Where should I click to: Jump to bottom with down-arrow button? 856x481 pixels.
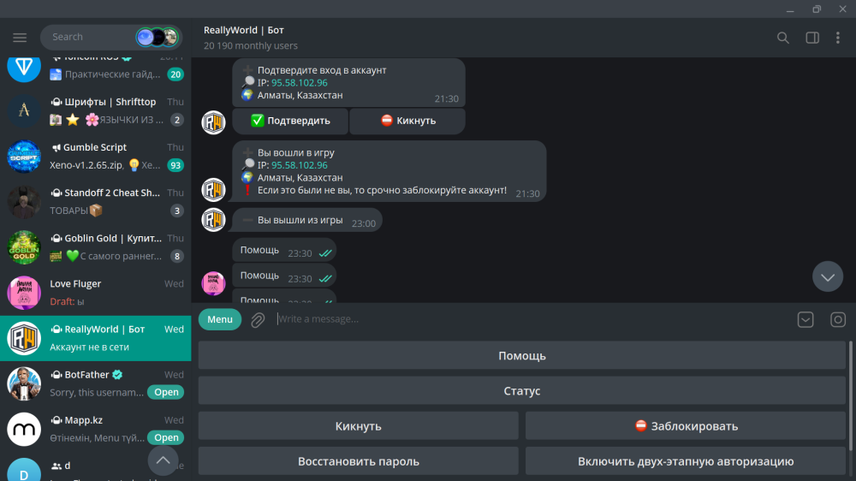pyautogui.click(x=828, y=276)
